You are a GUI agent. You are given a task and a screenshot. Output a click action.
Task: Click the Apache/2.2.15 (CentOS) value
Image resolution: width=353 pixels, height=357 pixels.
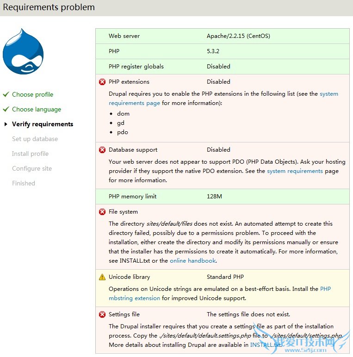pyautogui.click(x=238, y=36)
